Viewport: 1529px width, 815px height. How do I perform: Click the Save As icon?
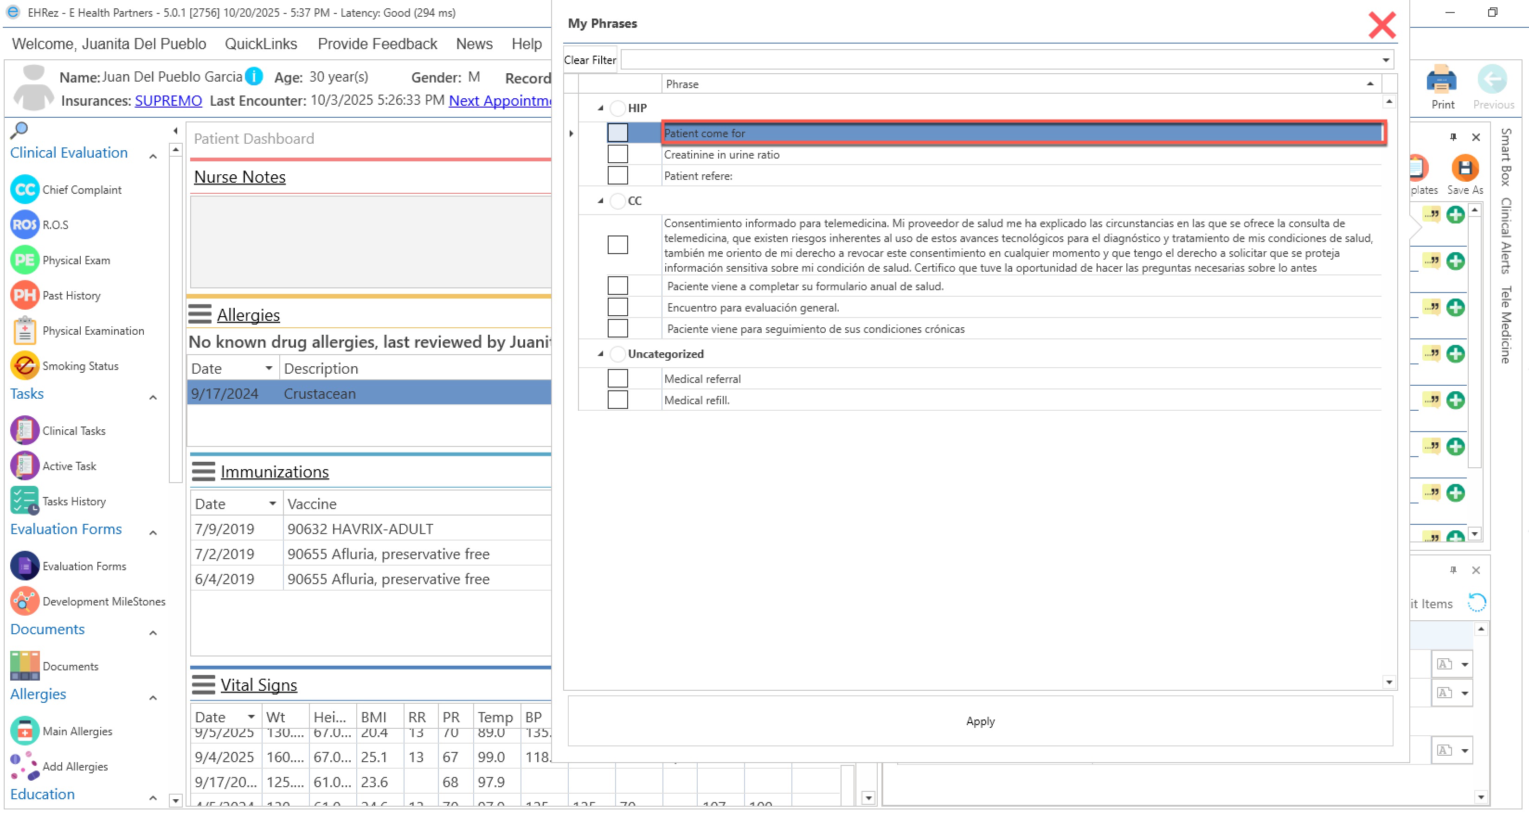[x=1465, y=169]
